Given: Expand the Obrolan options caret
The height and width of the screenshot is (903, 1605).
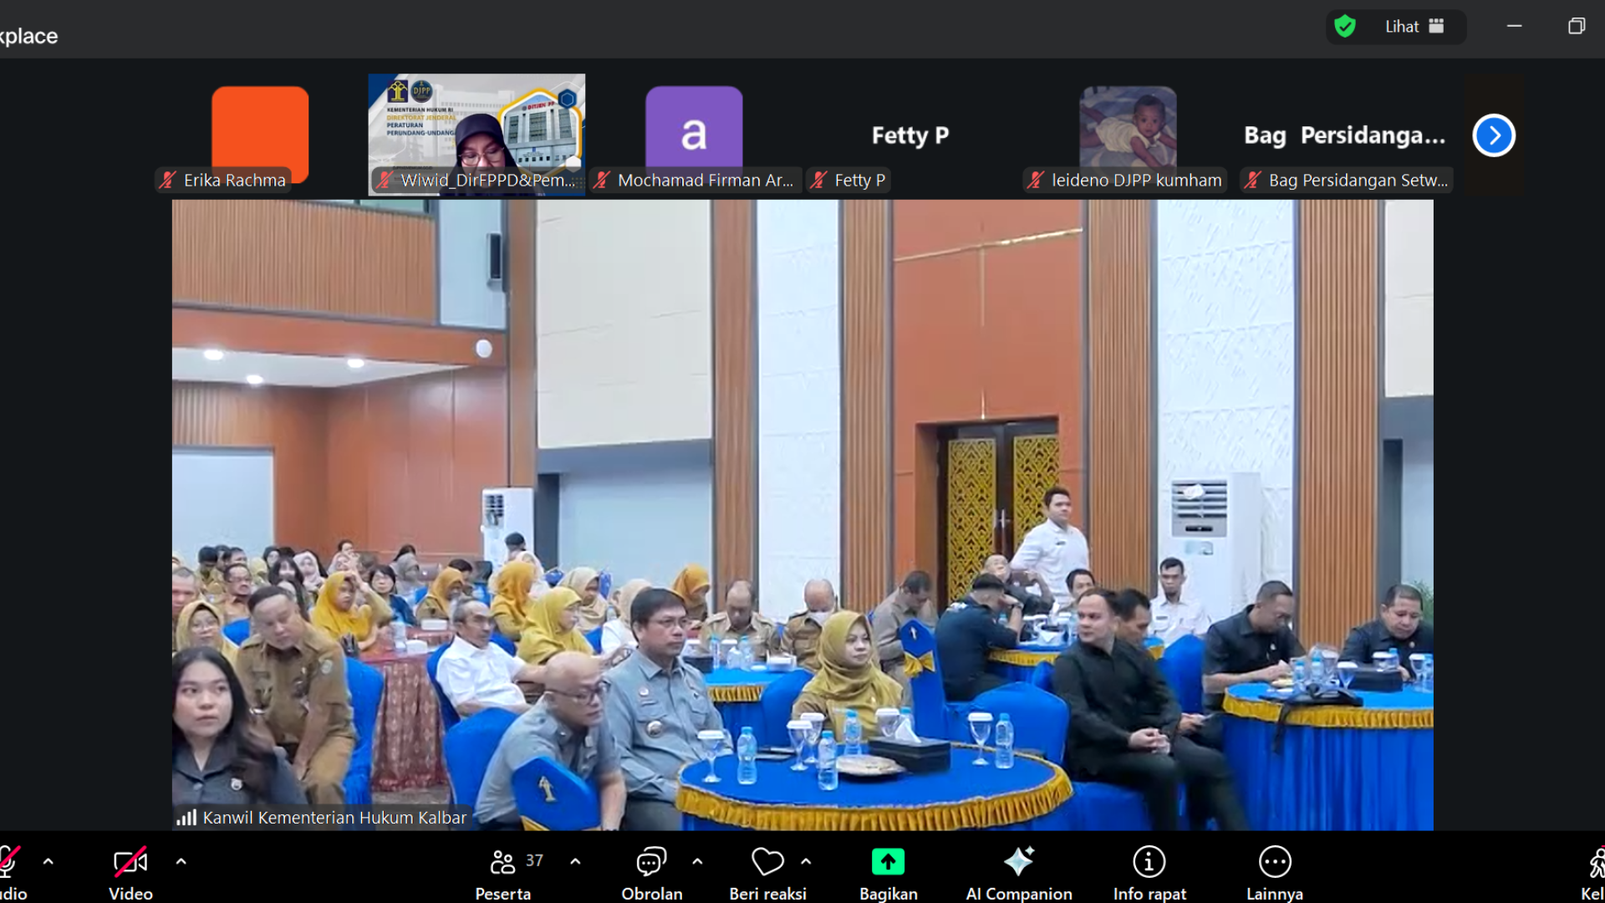Looking at the screenshot, I should point(697,861).
